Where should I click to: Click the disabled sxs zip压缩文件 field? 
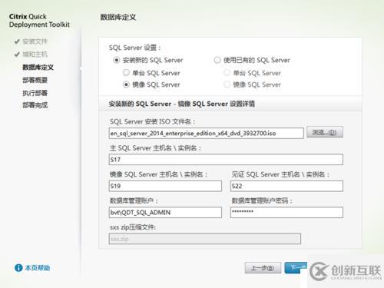205,239
